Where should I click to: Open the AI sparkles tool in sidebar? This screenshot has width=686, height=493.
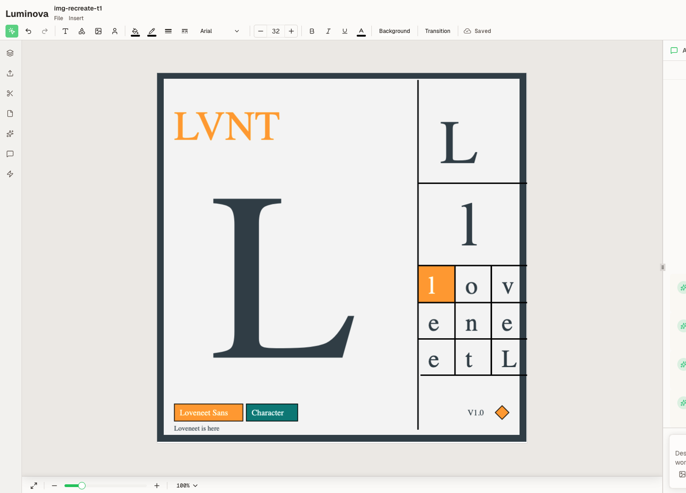tap(10, 134)
